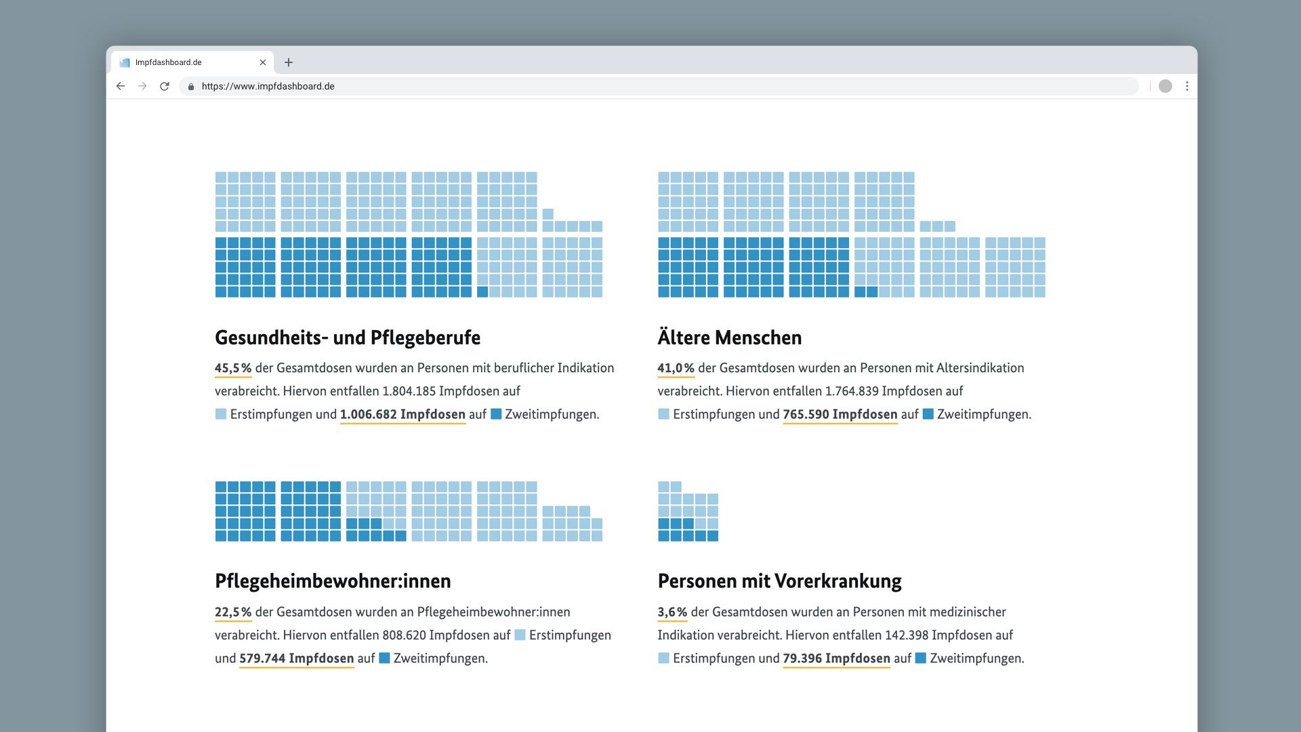Click the underlined 79.396 Impfdosen figure
The width and height of the screenshot is (1301, 732).
836,658
